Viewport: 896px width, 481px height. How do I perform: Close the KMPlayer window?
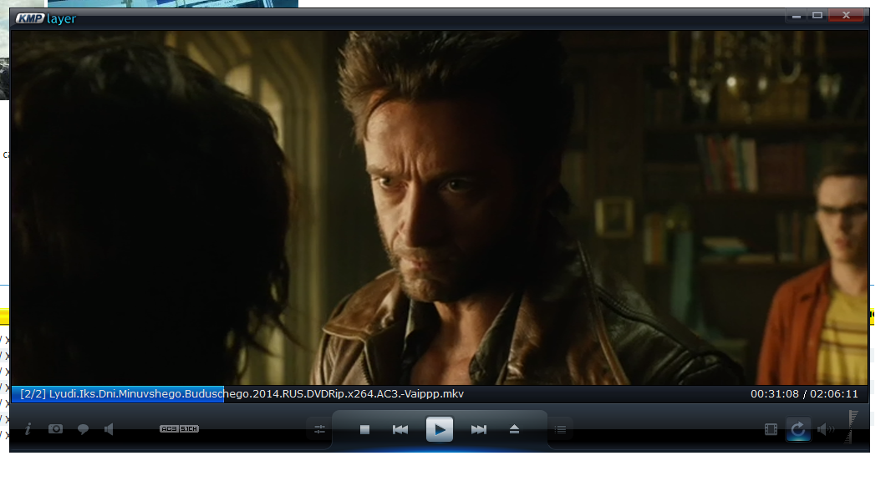847,16
